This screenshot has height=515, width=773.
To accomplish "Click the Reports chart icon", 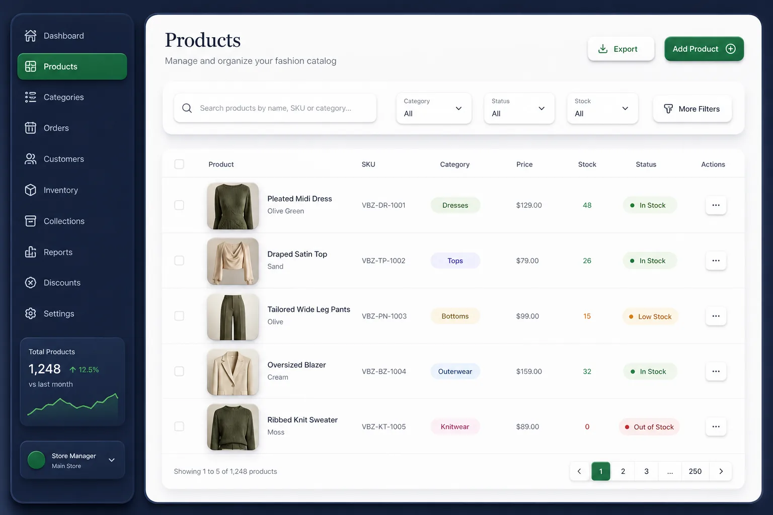I will [x=31, y=252].
